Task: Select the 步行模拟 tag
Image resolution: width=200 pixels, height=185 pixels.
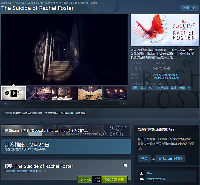Action: pos(163,88)
